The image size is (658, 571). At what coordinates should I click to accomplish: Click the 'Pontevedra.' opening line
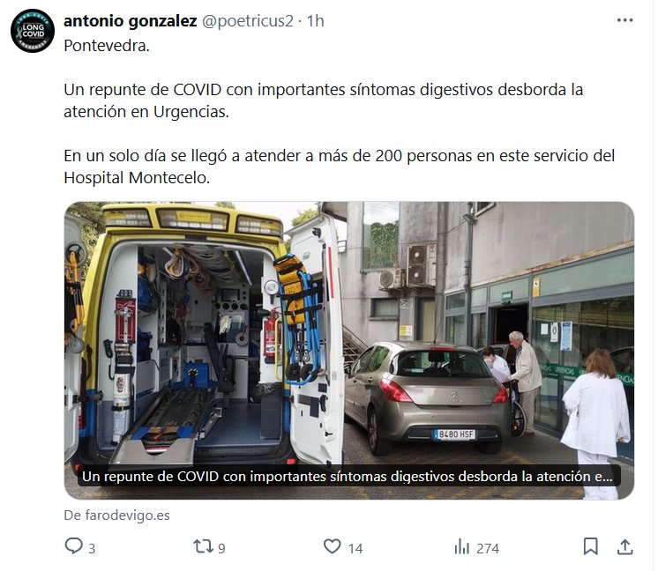click(x=107, y=46)
